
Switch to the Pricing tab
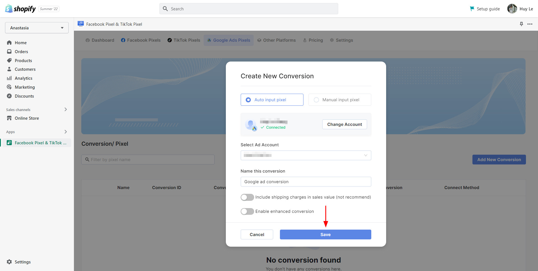click(x=313, y=40)
